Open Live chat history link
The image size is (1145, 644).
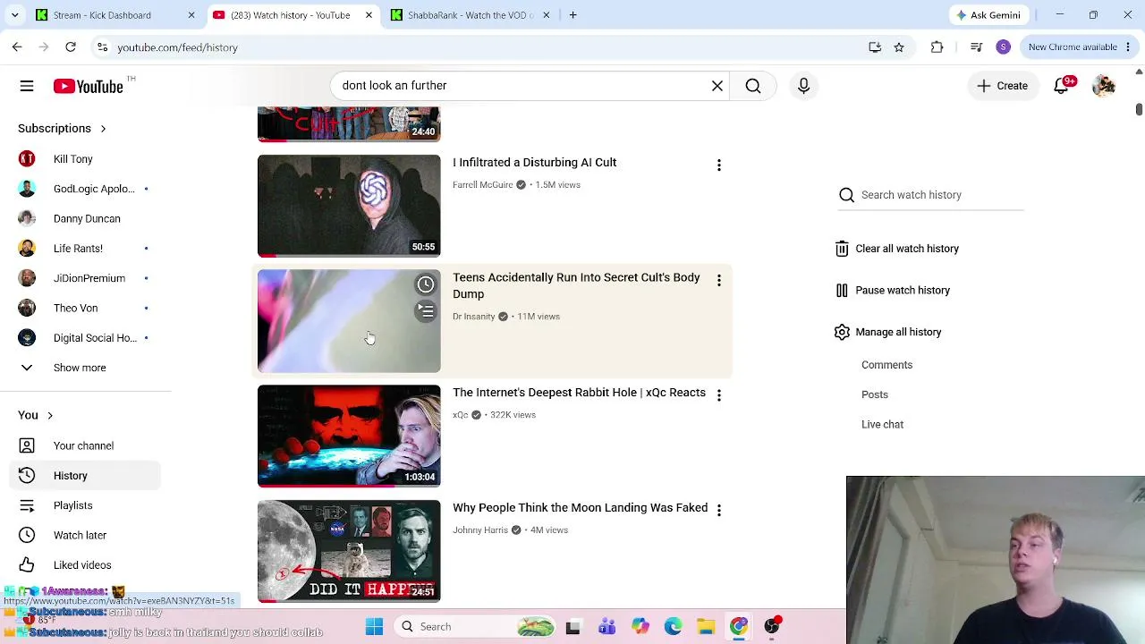[882, 425]
